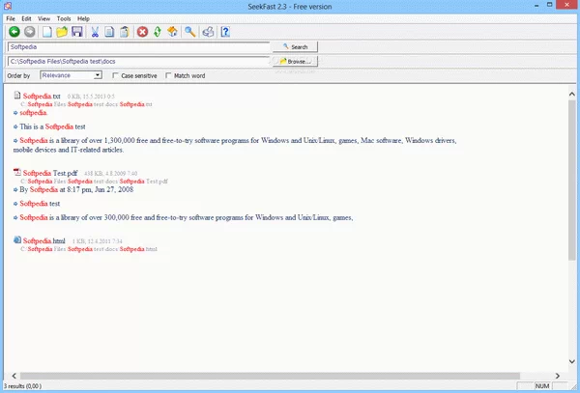
Task: Refresh results with green arrows icon
Action: (x=158, y=32)
